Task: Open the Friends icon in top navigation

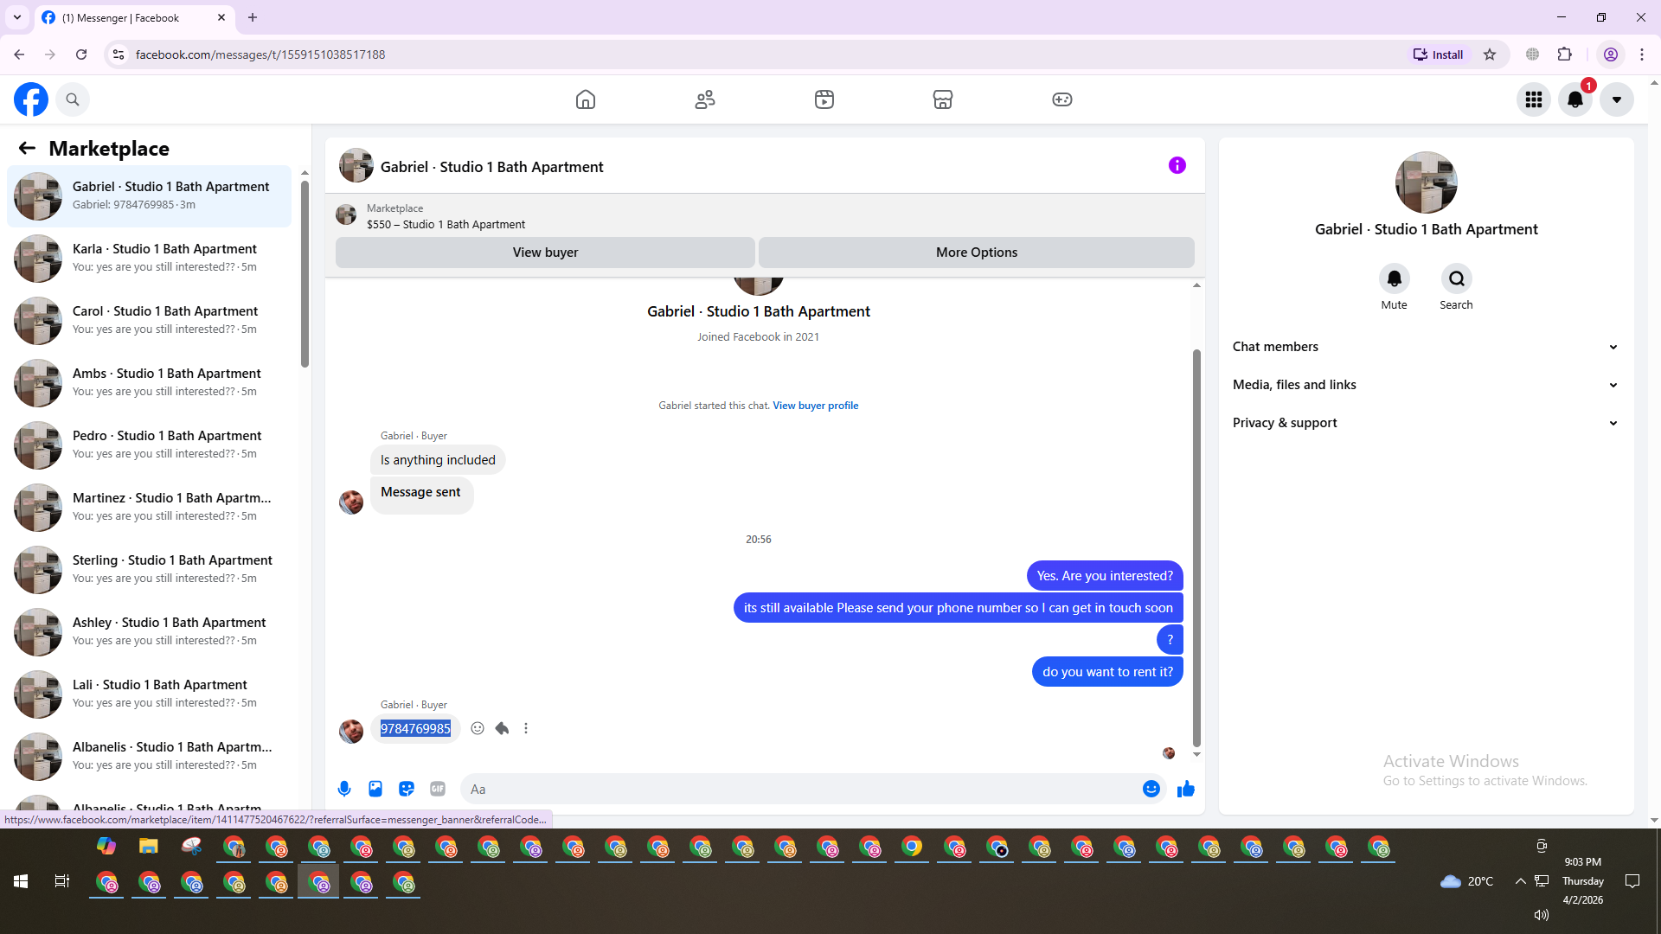Action: pyautogui.click(x=705, y=99)
